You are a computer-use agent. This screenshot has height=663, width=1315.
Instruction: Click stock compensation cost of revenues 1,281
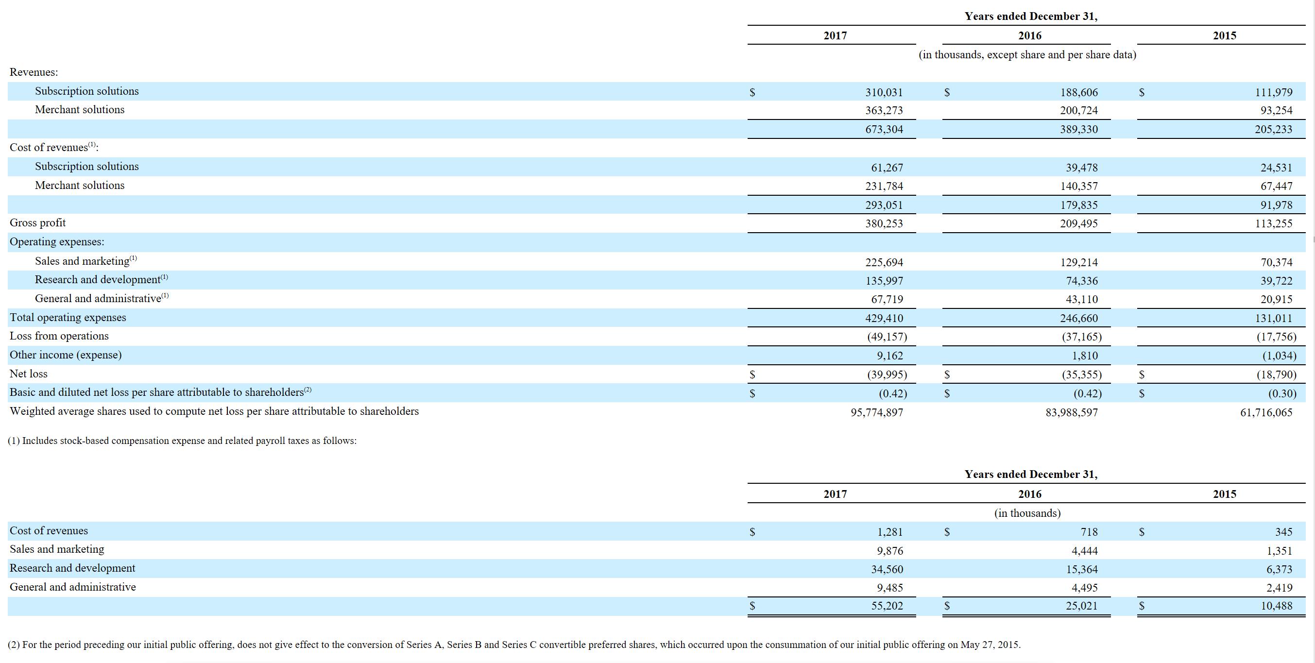point(890,532)
